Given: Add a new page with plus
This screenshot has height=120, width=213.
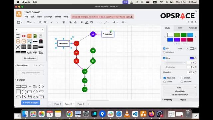Looking at the screenshot, I should pos(89,104).
